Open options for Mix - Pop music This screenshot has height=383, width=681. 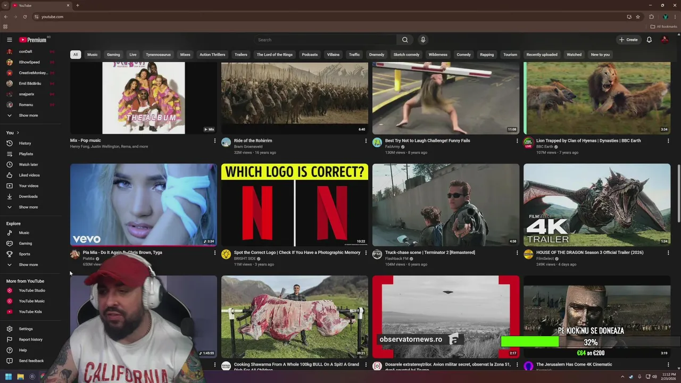coord(214,141)
